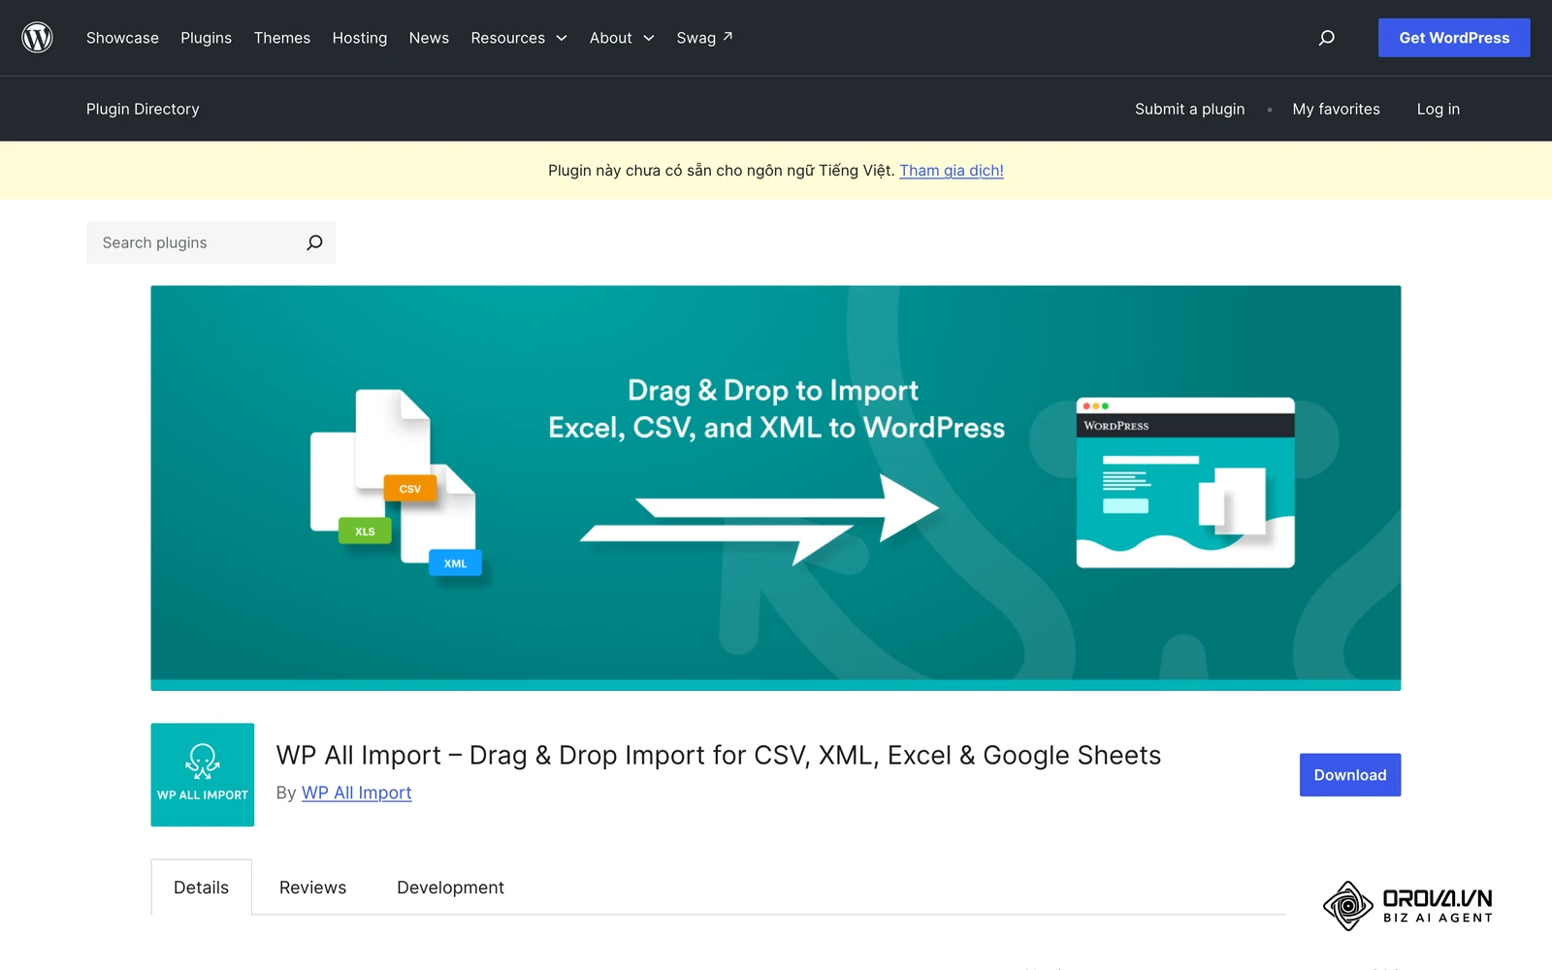Expand the Resources dropdown menu

click(519, 38)
